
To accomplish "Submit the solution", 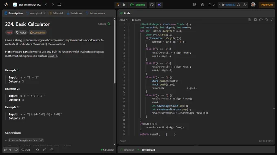I will point(137,5).
